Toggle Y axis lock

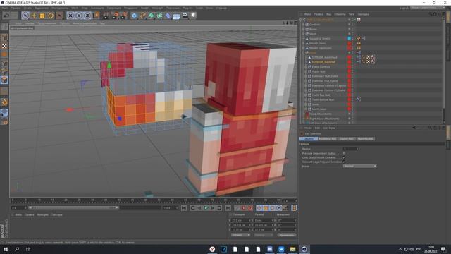tap(79, 16)
